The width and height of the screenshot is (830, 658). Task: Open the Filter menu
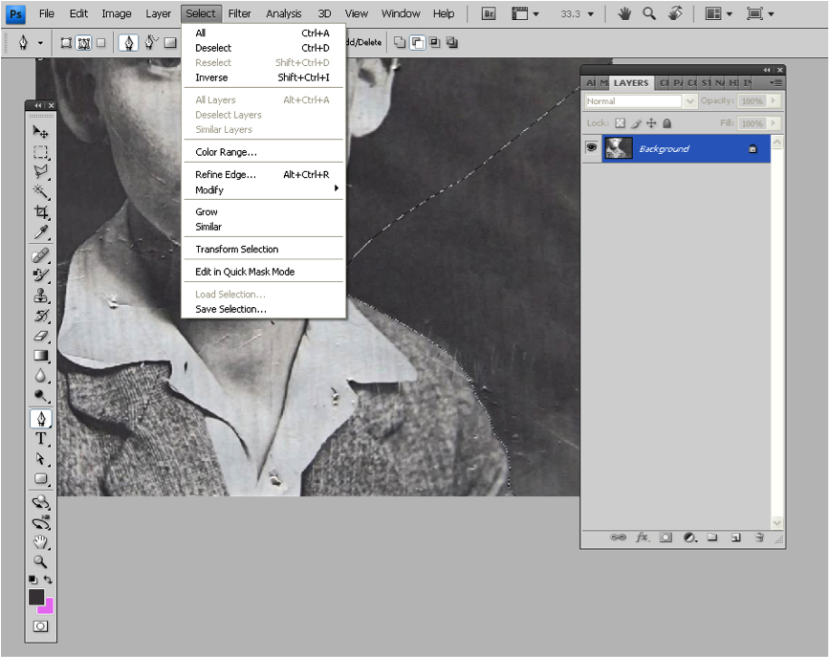[240, 13]
